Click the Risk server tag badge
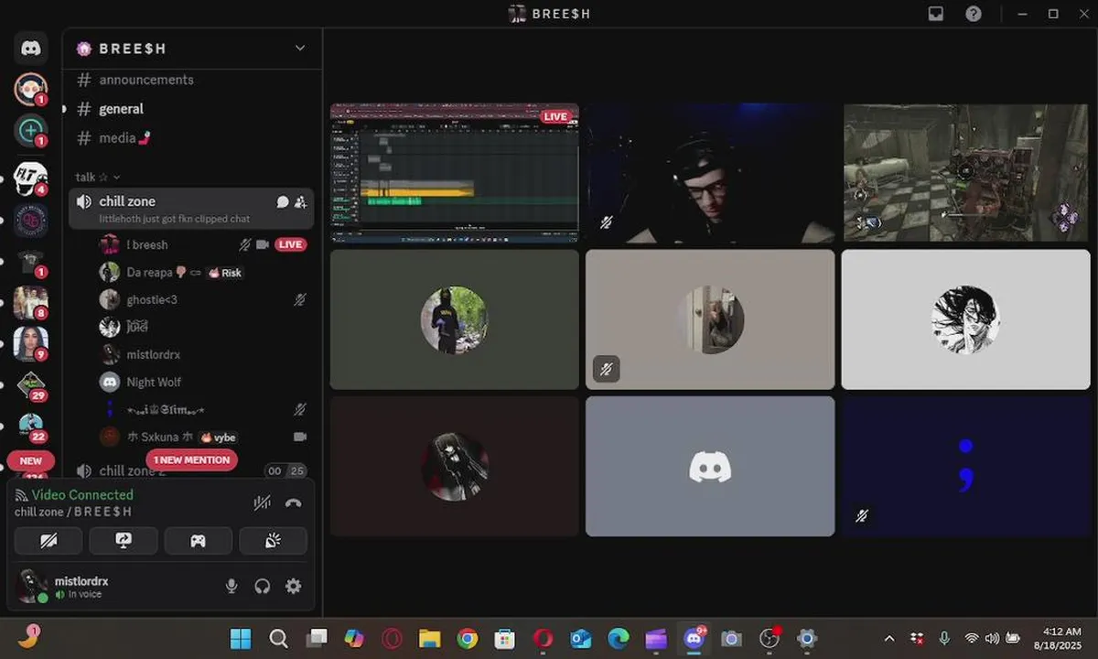Image resolution: width=1098 pixels, height=659 pixels. click(225, 273)
